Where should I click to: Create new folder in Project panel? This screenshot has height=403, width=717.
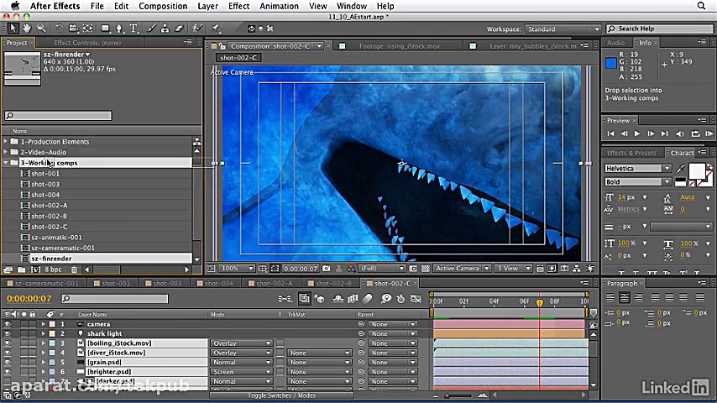click(21, 270)
